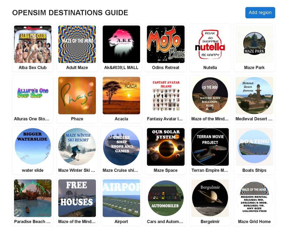The image size is (290, 233).
Task: Select the Phaze destination image
Action: point(77,96)
